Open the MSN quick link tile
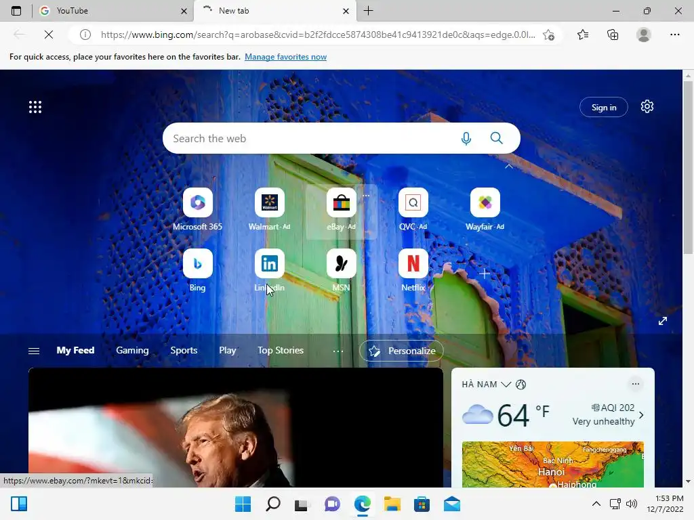Image resolution: width=694 pixels, height=520 pixels. [x=341, y=270]
